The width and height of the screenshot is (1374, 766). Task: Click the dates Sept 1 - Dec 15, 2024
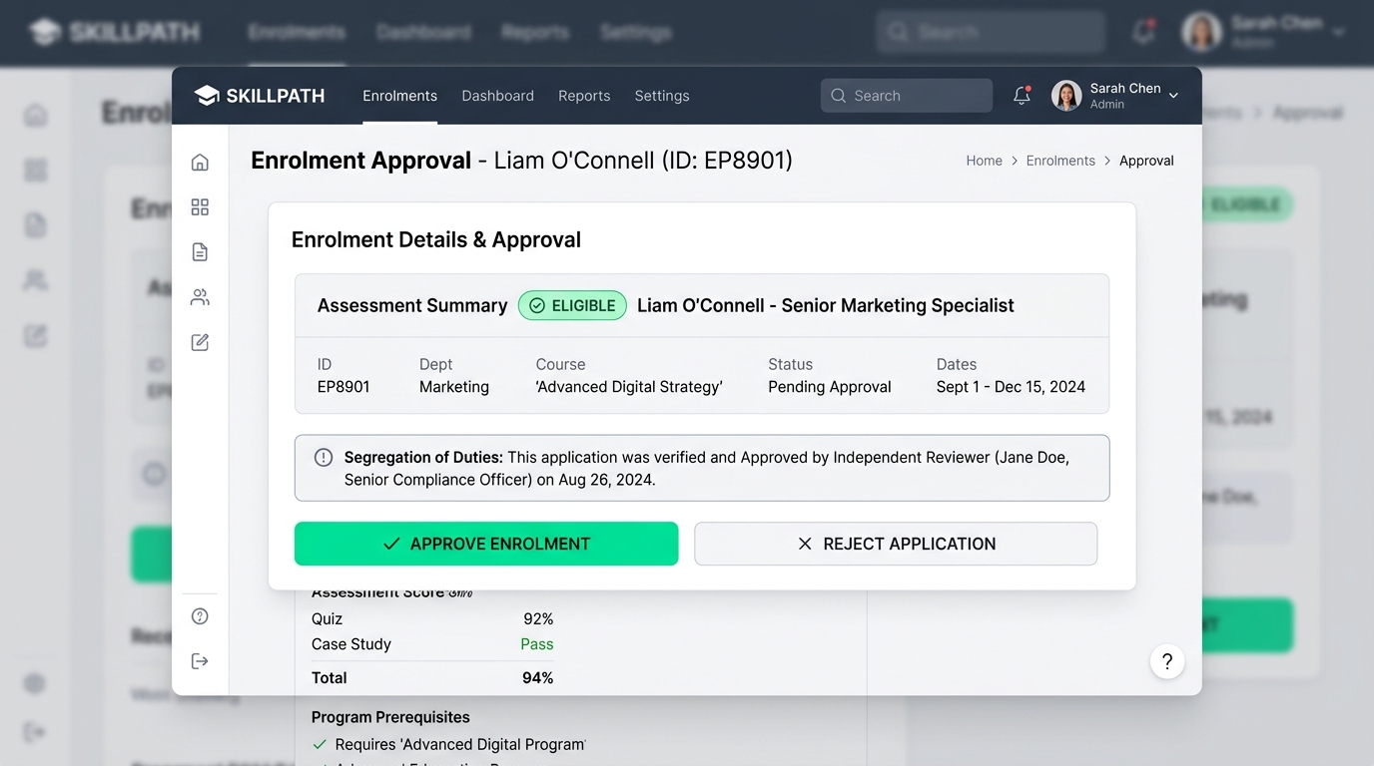[x=1011, y=387]
